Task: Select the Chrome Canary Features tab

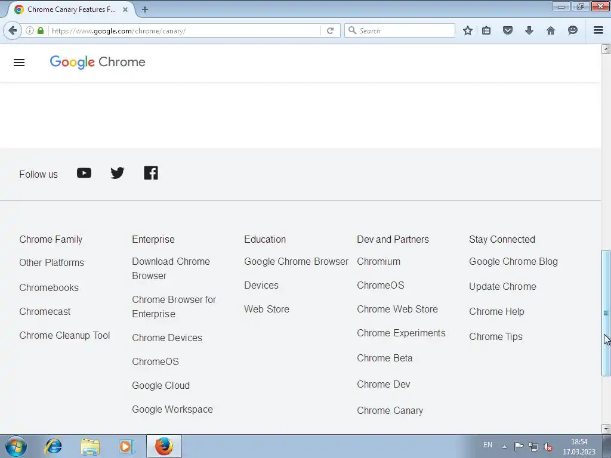Action: click(71, 10)
